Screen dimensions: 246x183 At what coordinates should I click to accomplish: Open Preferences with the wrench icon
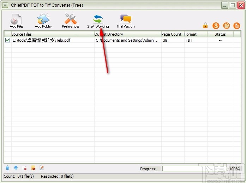[71, 21]
